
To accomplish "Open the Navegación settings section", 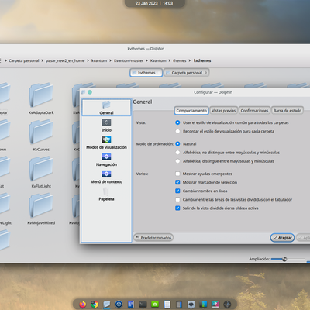I will point(106,160).
